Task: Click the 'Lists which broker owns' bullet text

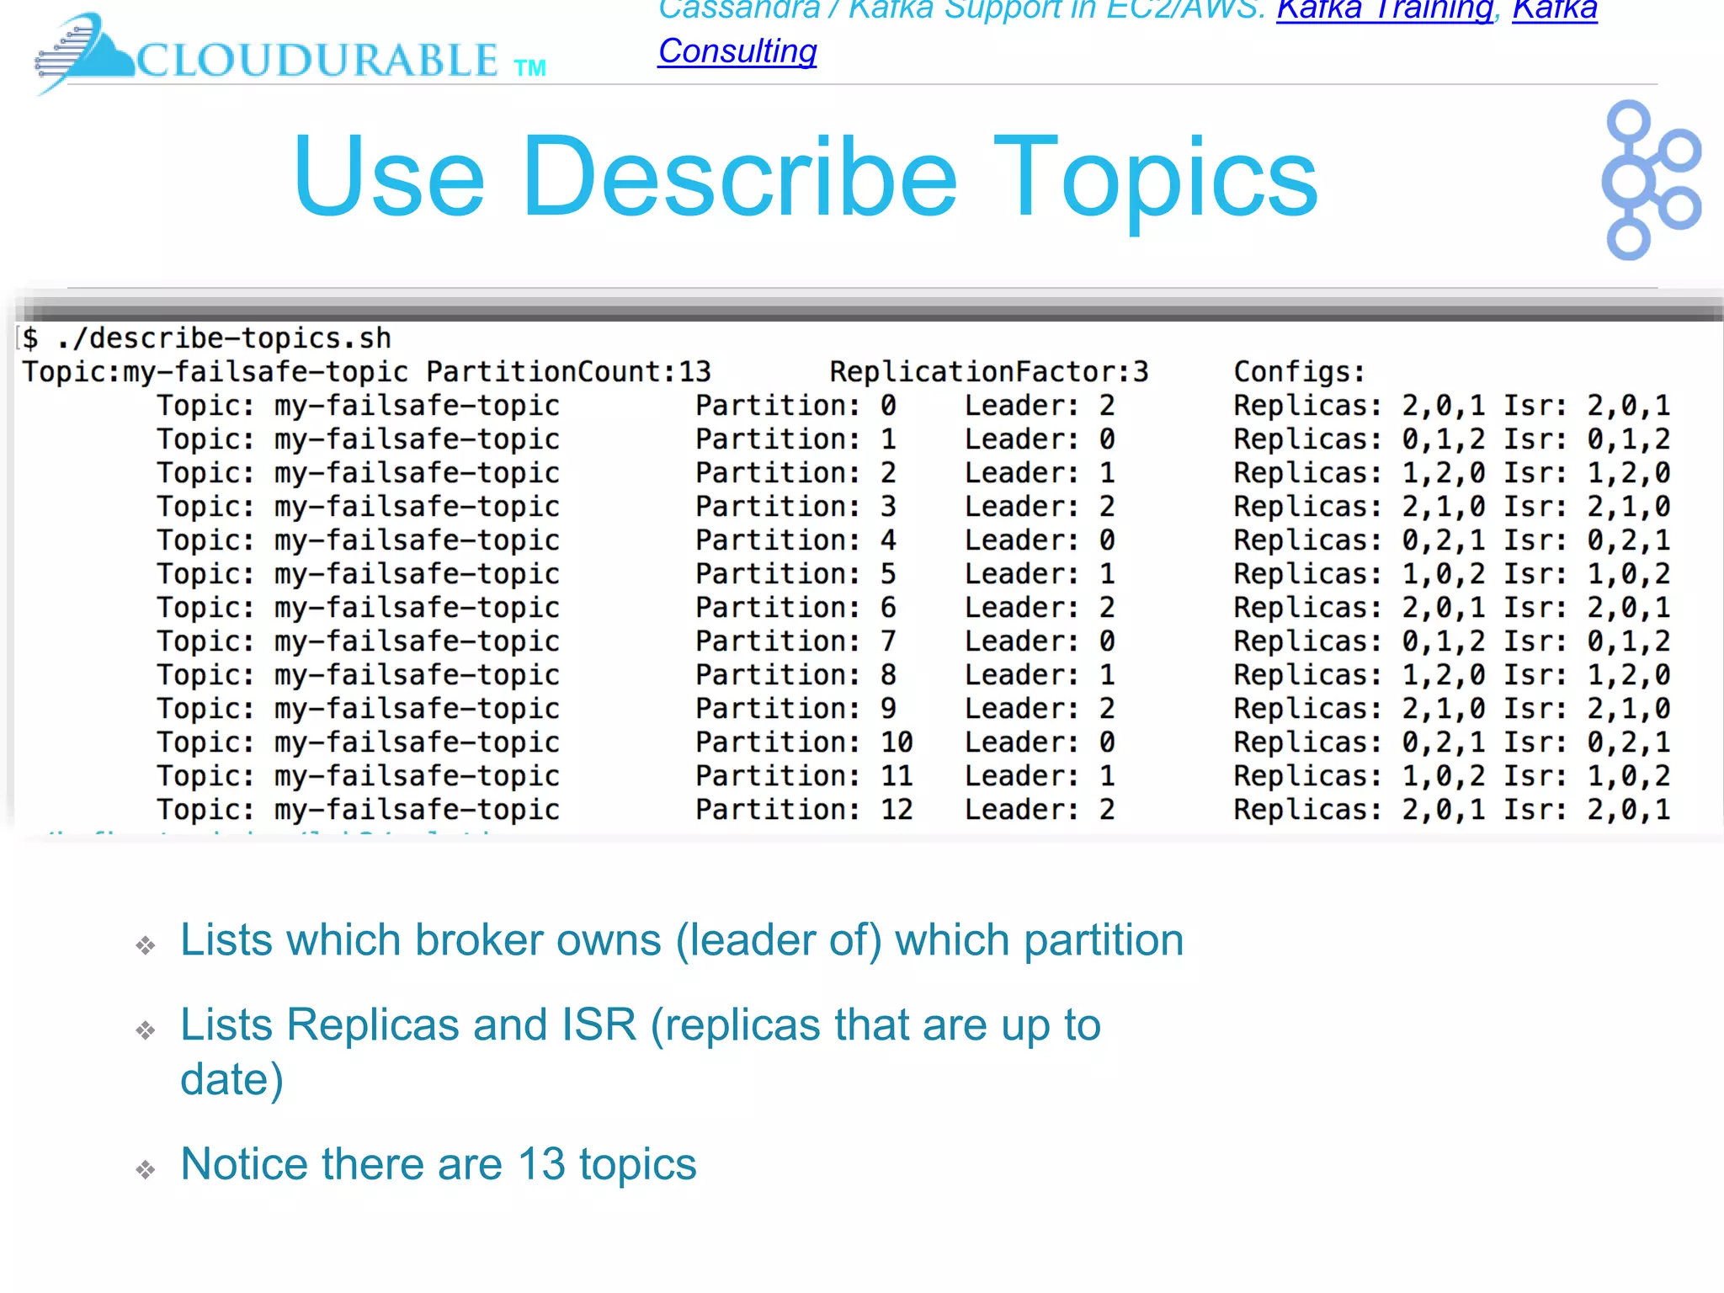Action: point(682,940)
